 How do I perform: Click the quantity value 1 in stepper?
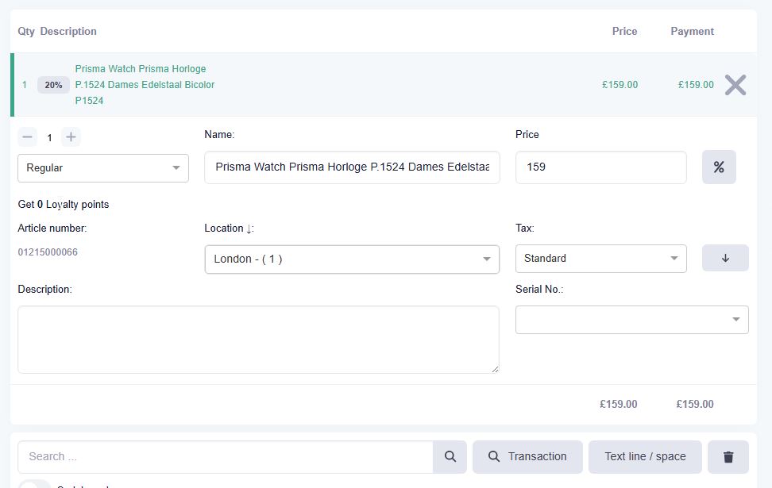(x=49, y=138)
